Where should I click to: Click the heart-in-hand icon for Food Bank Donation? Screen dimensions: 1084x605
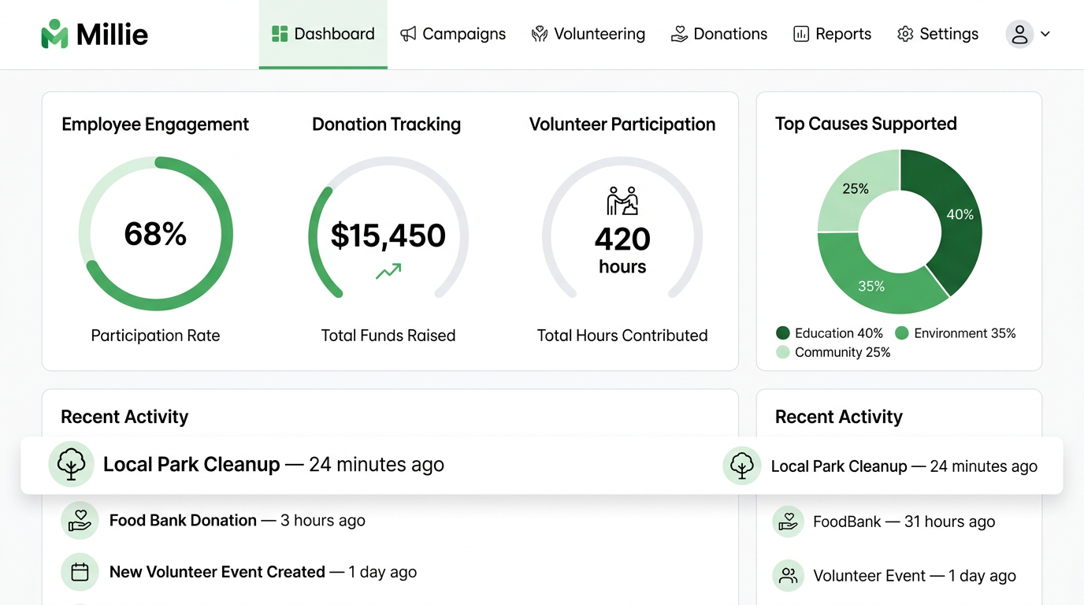(x=80, y=520)
